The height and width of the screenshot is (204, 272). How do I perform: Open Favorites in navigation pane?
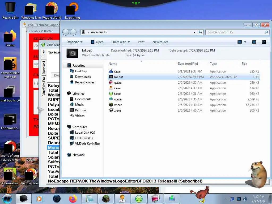79,66
